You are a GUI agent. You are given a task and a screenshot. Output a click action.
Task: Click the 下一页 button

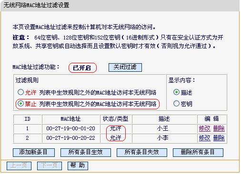pos(50,166)
